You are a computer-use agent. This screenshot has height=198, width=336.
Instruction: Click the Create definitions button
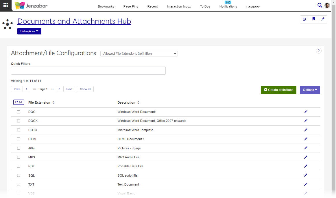278,90
